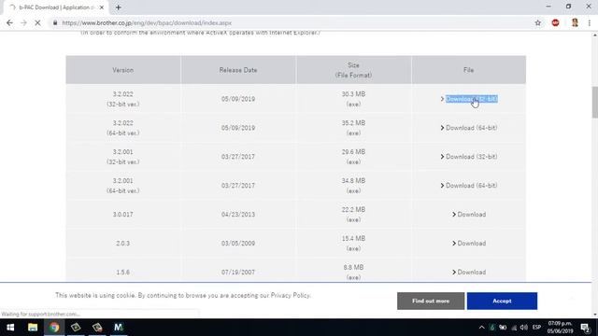Click the Version column header
Image resolution: width=598 pixels, height=336 pixels.
point(122,70)
